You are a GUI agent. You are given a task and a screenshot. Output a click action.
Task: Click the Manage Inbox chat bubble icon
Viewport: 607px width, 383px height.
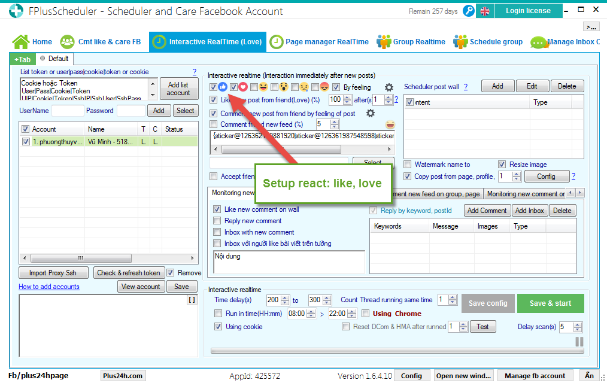pos(539,42)
